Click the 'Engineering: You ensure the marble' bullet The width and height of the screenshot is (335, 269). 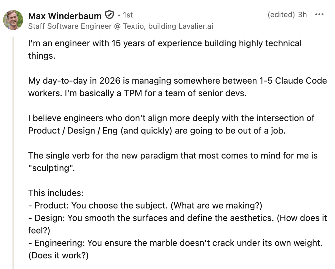(175, 243)
